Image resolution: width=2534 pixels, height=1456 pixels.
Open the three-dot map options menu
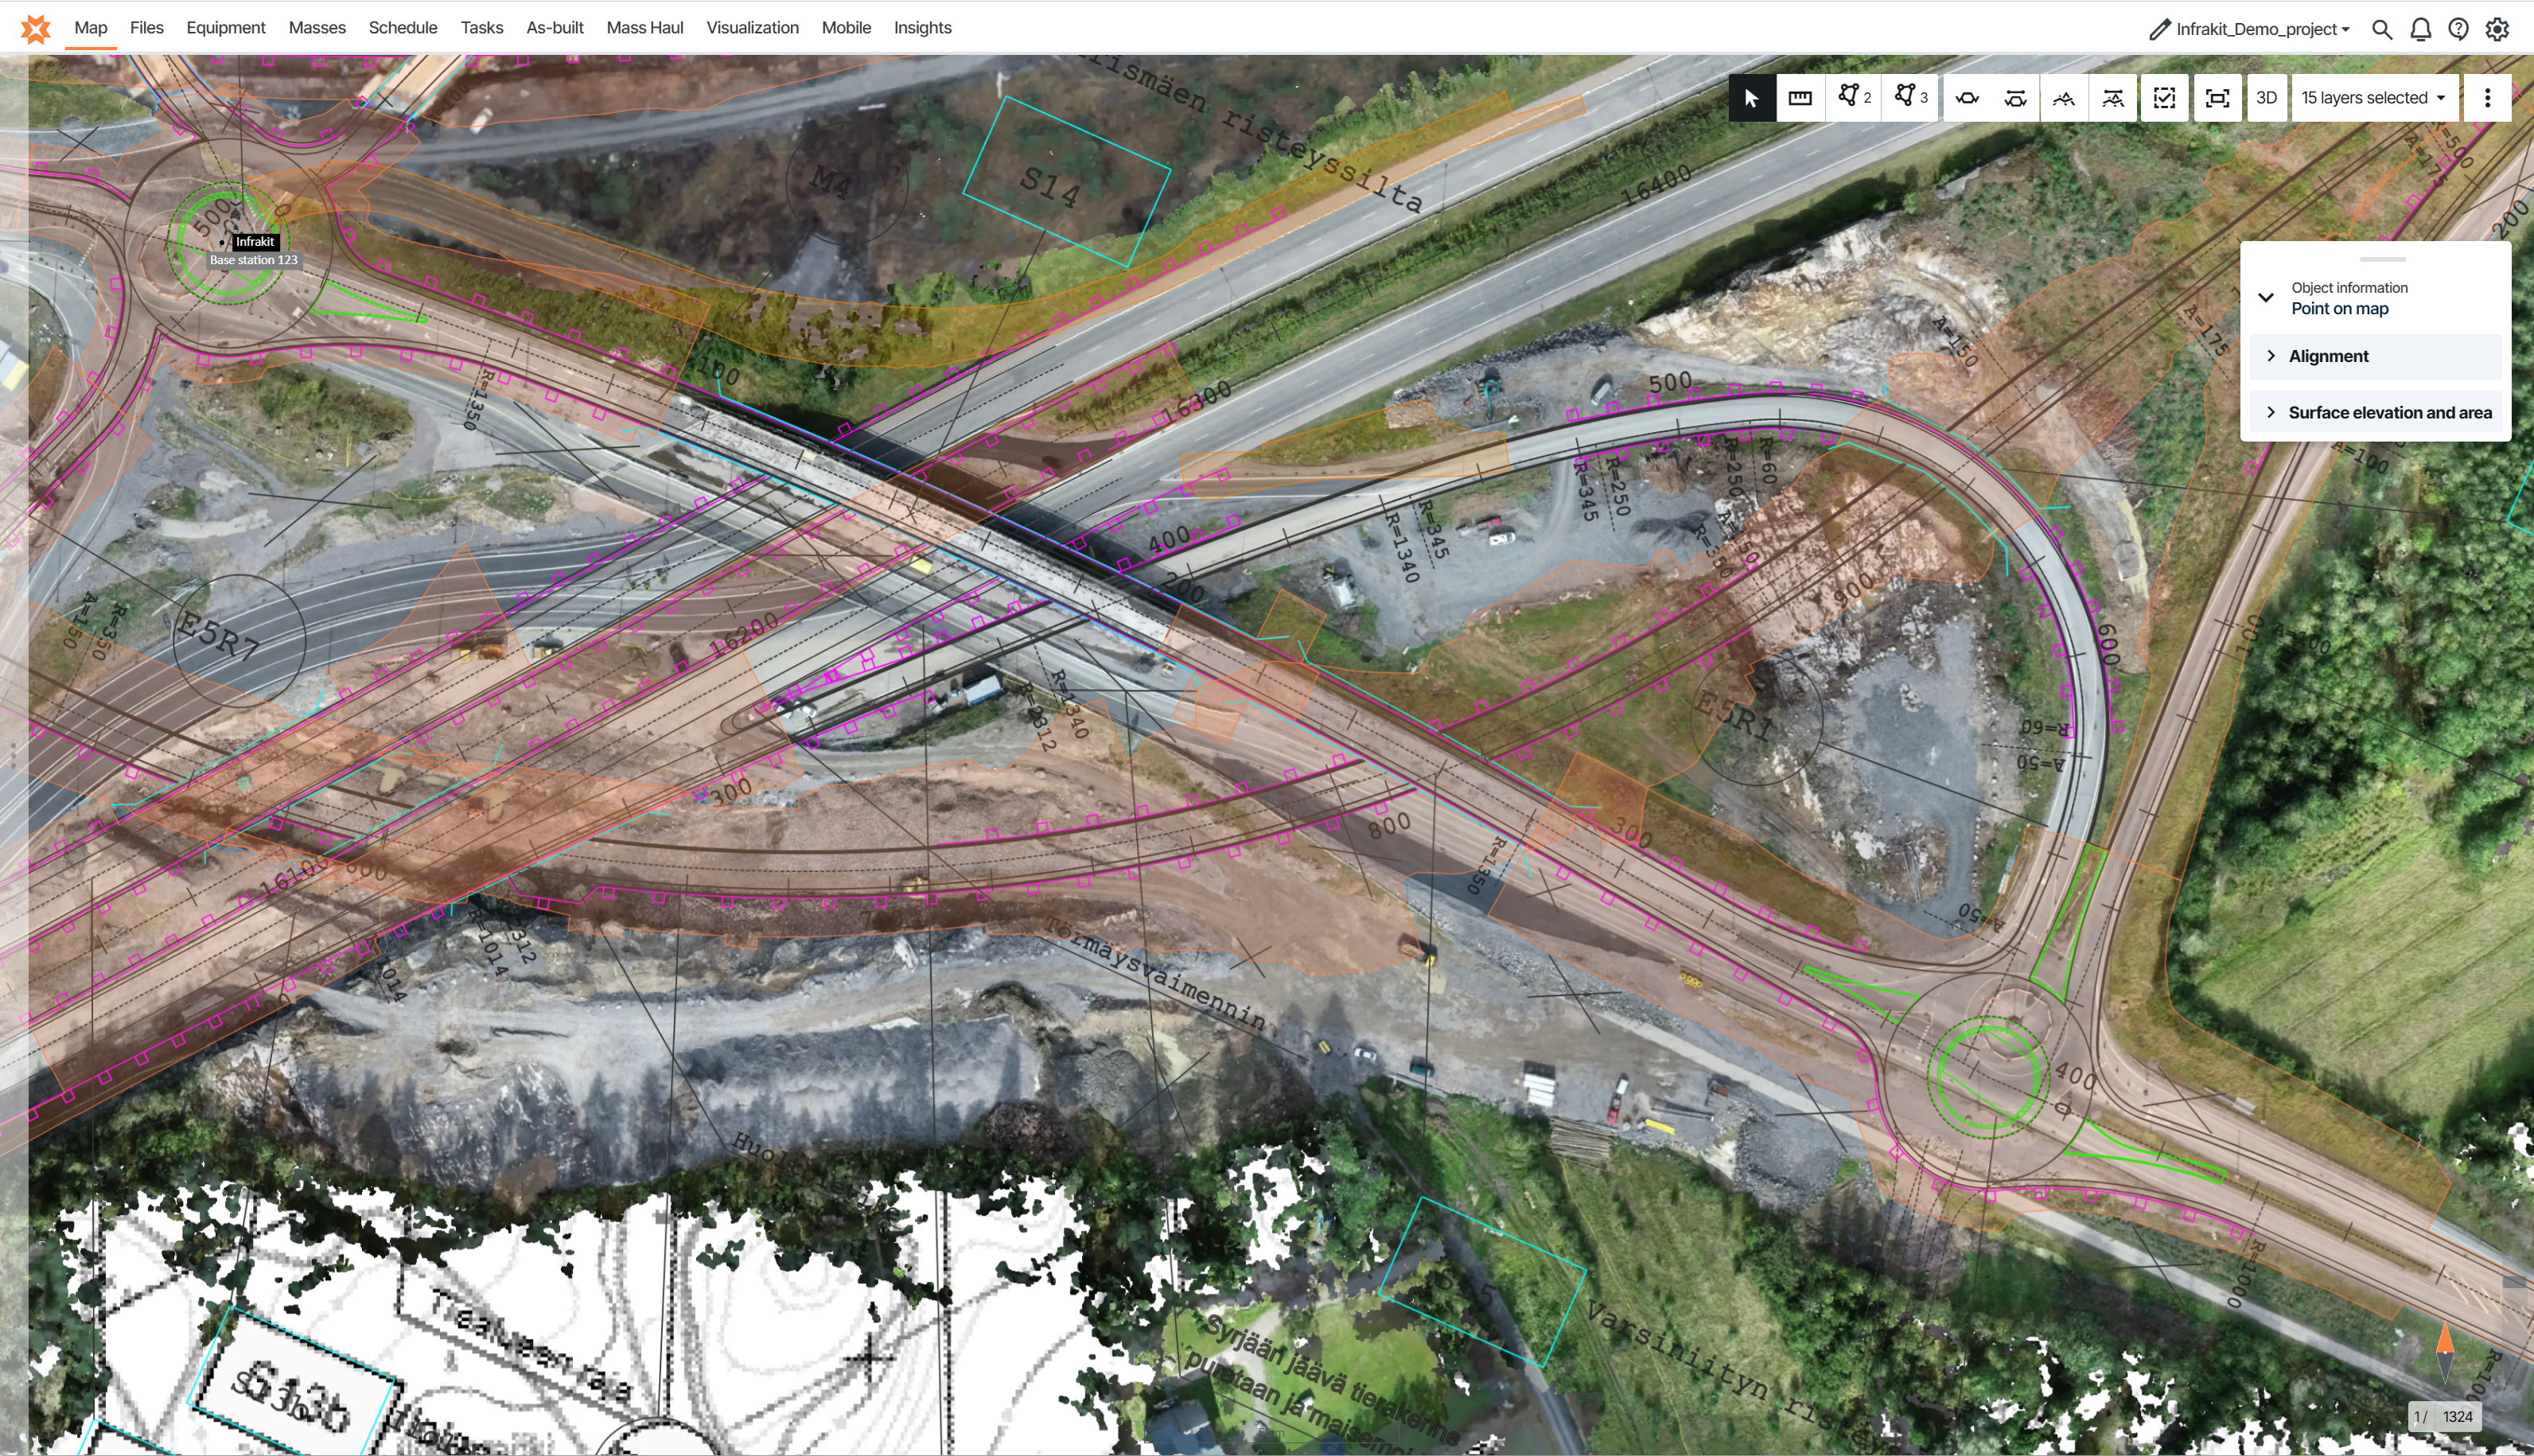coord(2487,98)
